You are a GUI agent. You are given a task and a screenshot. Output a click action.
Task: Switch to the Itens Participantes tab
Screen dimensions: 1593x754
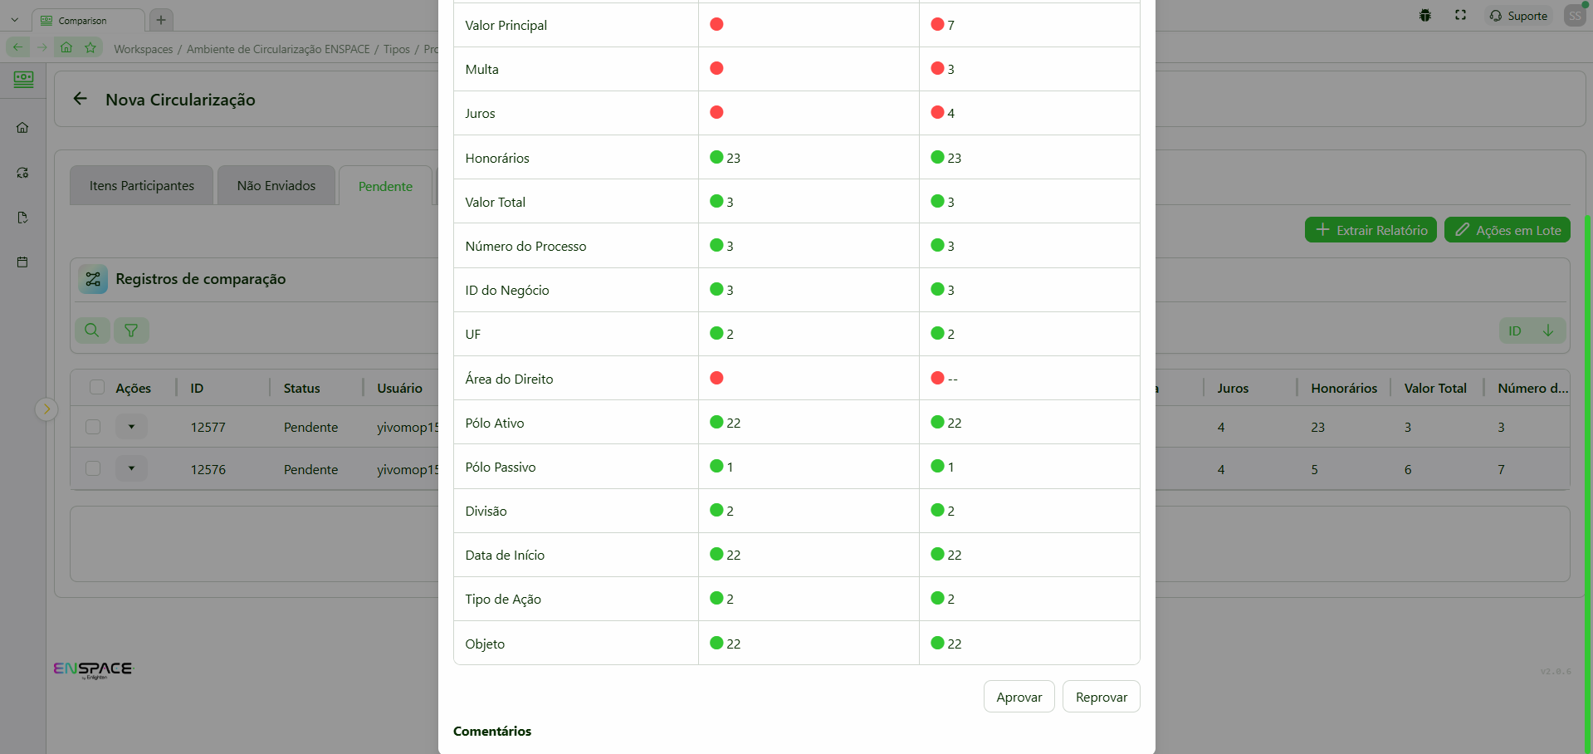(x=142, y=186)
